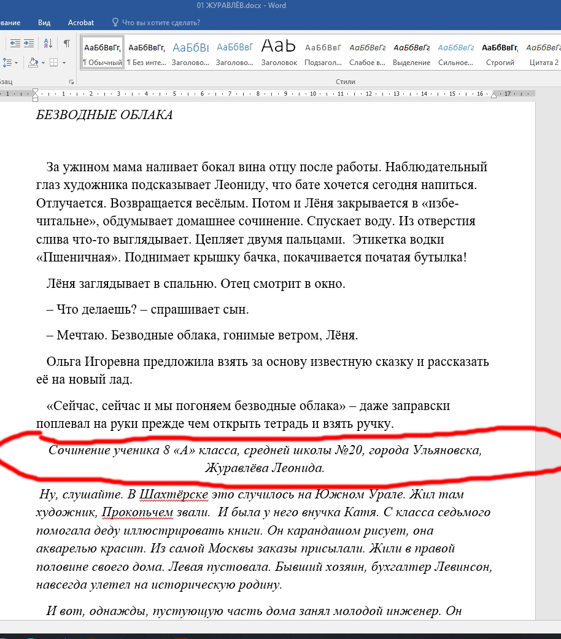Click the line '– Что делаешь? – спрашивает сын.'
The height and width of the screenshot is (639, 561).
tap(147, 309)
